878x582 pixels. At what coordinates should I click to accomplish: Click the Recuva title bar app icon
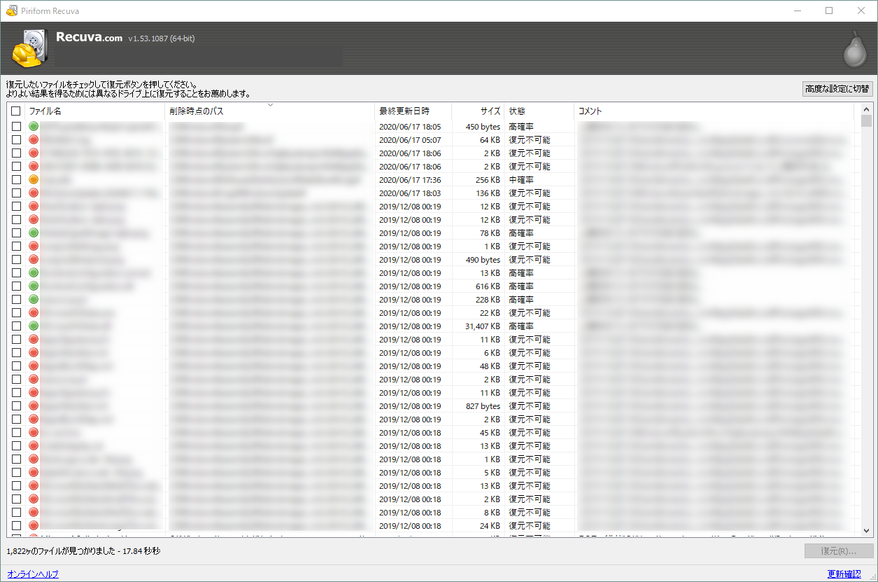click(x=11, y=11)
